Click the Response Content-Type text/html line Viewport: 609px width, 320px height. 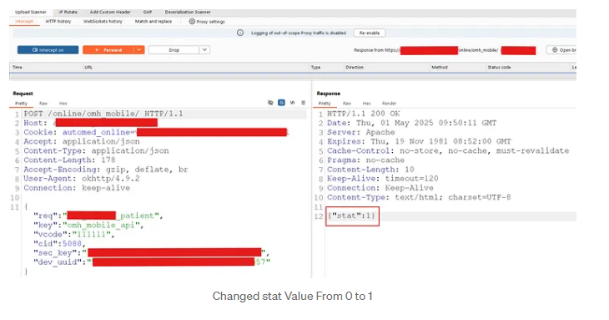point(419,197)
